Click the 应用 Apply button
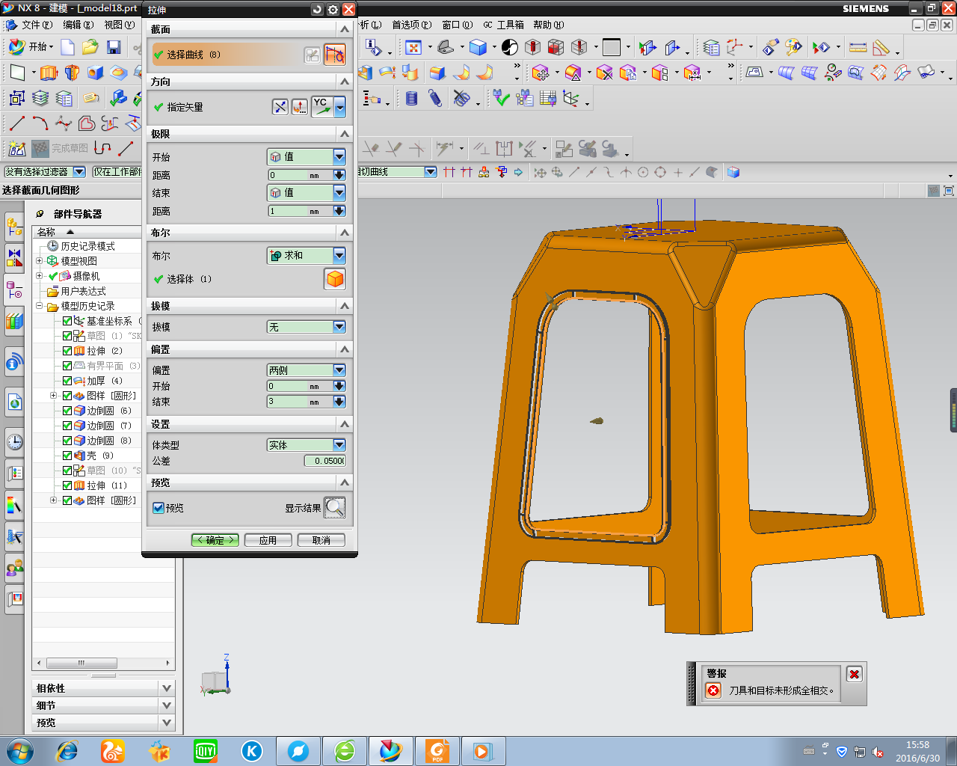Screen dimensions: 957x766 click(268, 540)
